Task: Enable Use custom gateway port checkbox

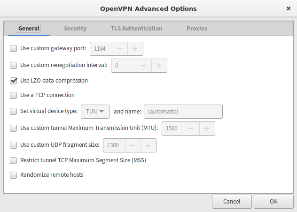Action: pyautogui.click(x=14, y=48)
